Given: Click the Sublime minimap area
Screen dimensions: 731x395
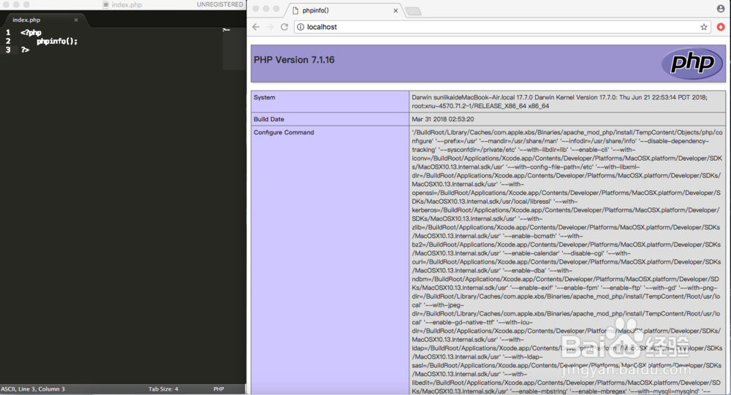Looking at the screenshot, I should 234,49.
